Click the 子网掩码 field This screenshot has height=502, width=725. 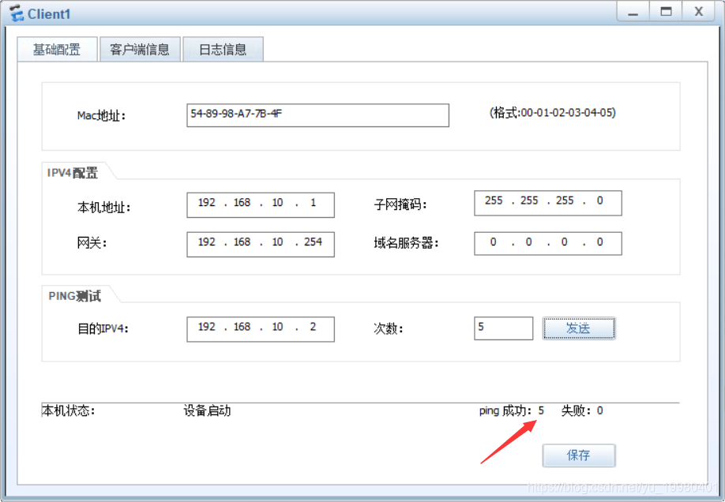point(548,203)
